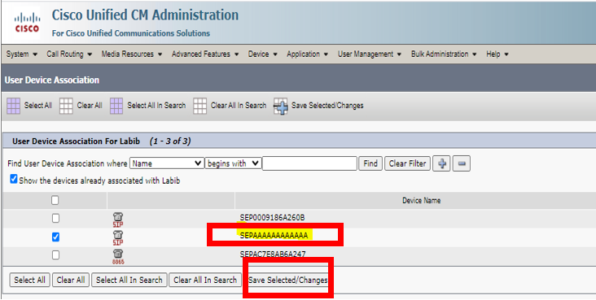Open the System menu
The height and width of the screenshot is (300, 596).
pos(22,54)
